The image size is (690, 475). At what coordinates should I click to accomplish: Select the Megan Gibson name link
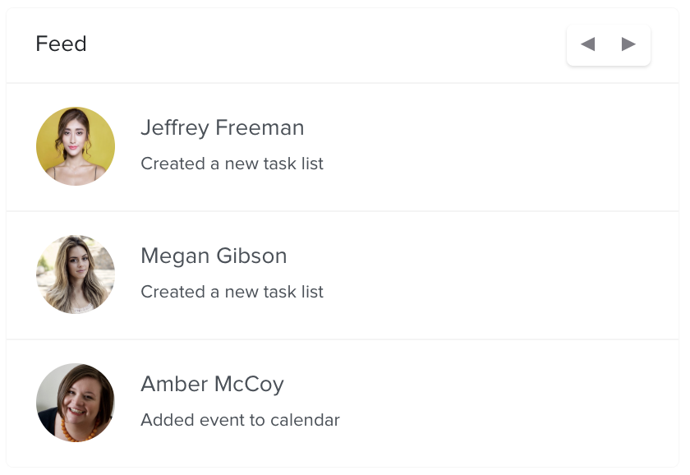pyautogui.click(x=214, y=256)
